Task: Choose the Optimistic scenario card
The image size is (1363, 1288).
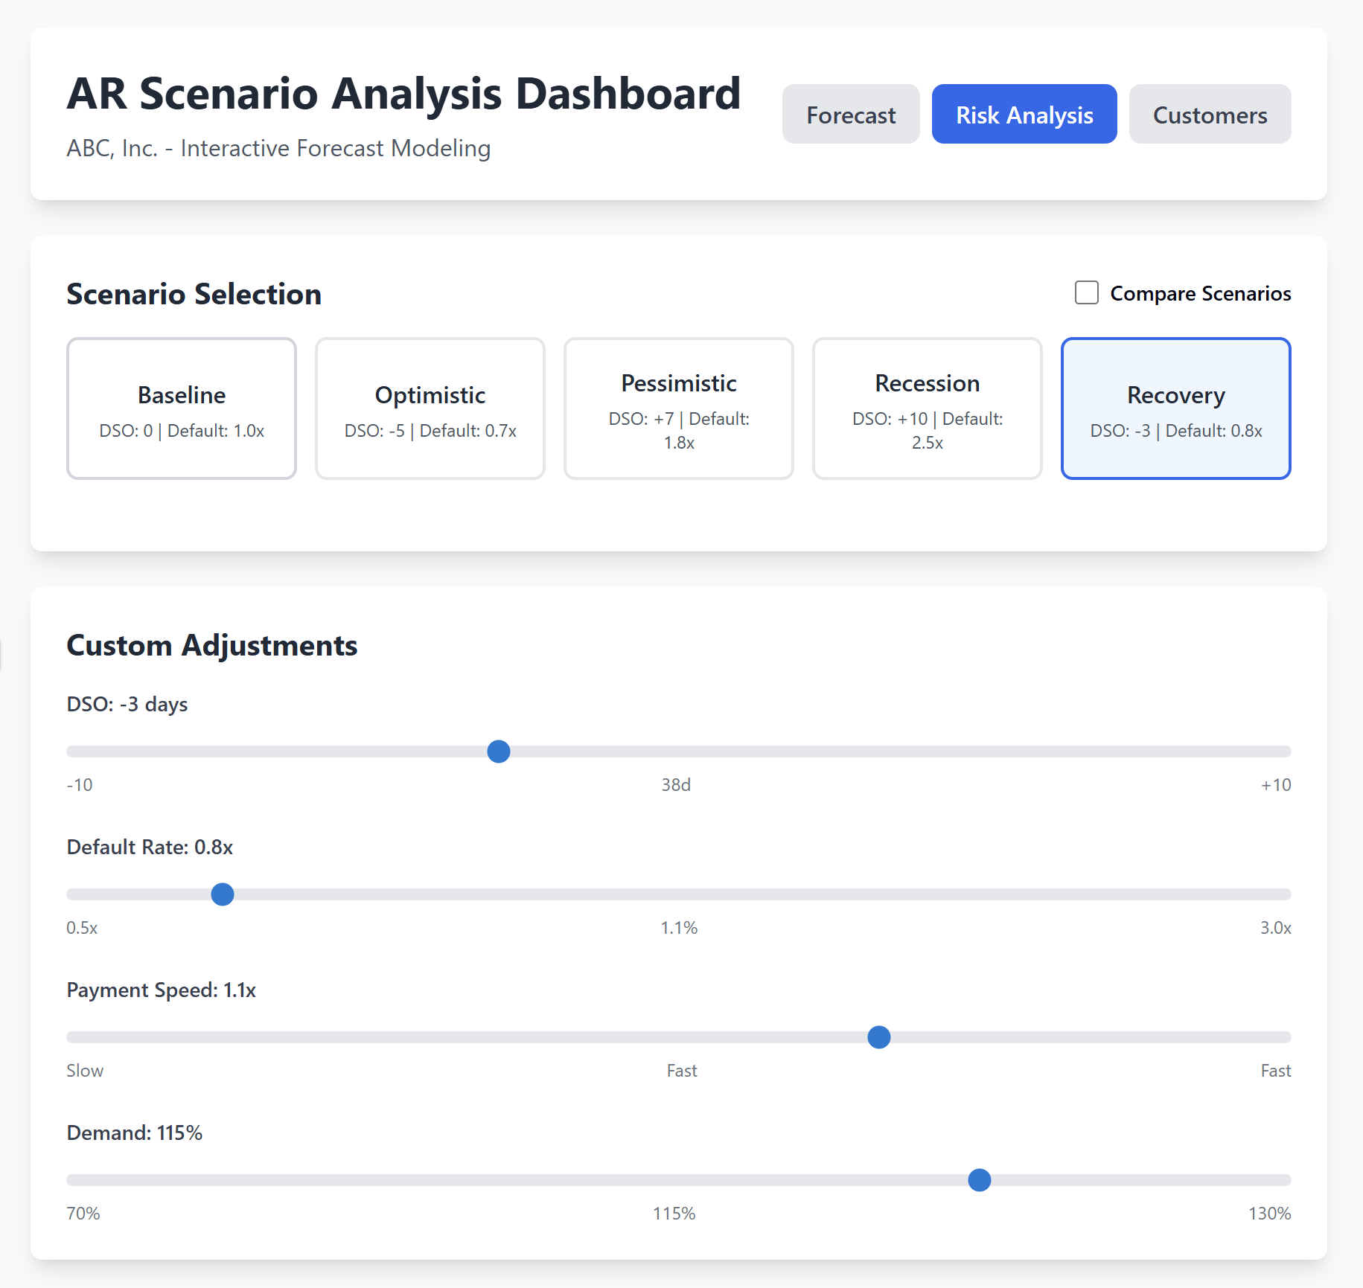Action: [x=430, y=408]
